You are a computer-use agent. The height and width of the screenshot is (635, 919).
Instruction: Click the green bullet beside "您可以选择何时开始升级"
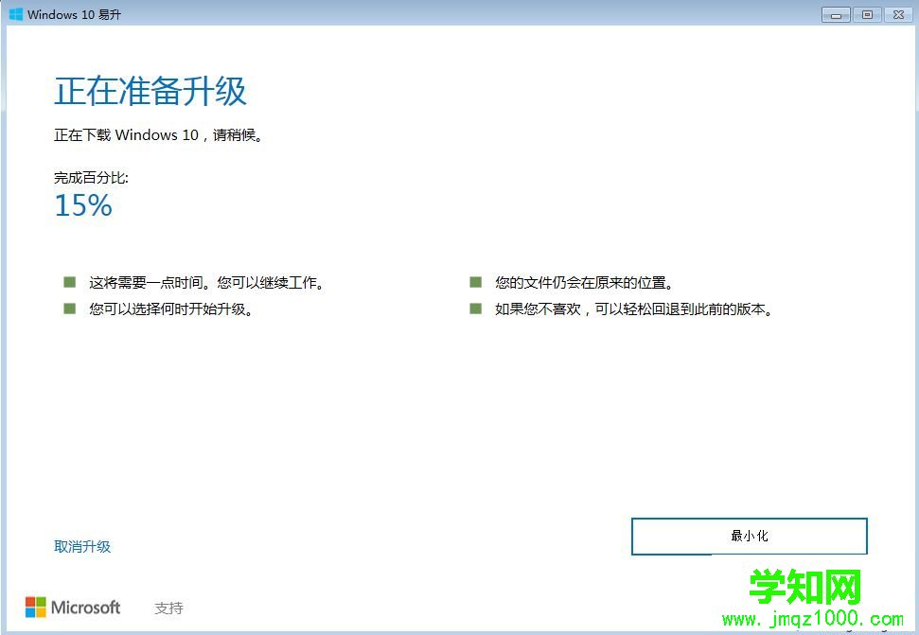pos(69,308)
